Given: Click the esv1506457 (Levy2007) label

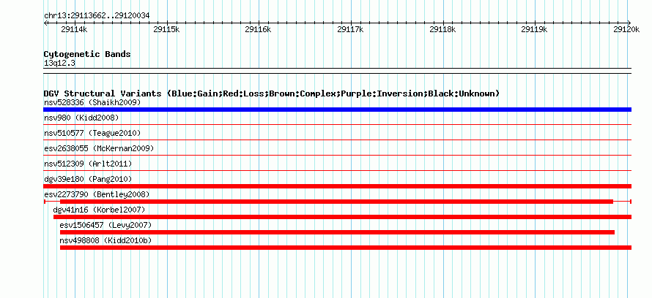Looking at the screenshot, I should coord(106,225).
